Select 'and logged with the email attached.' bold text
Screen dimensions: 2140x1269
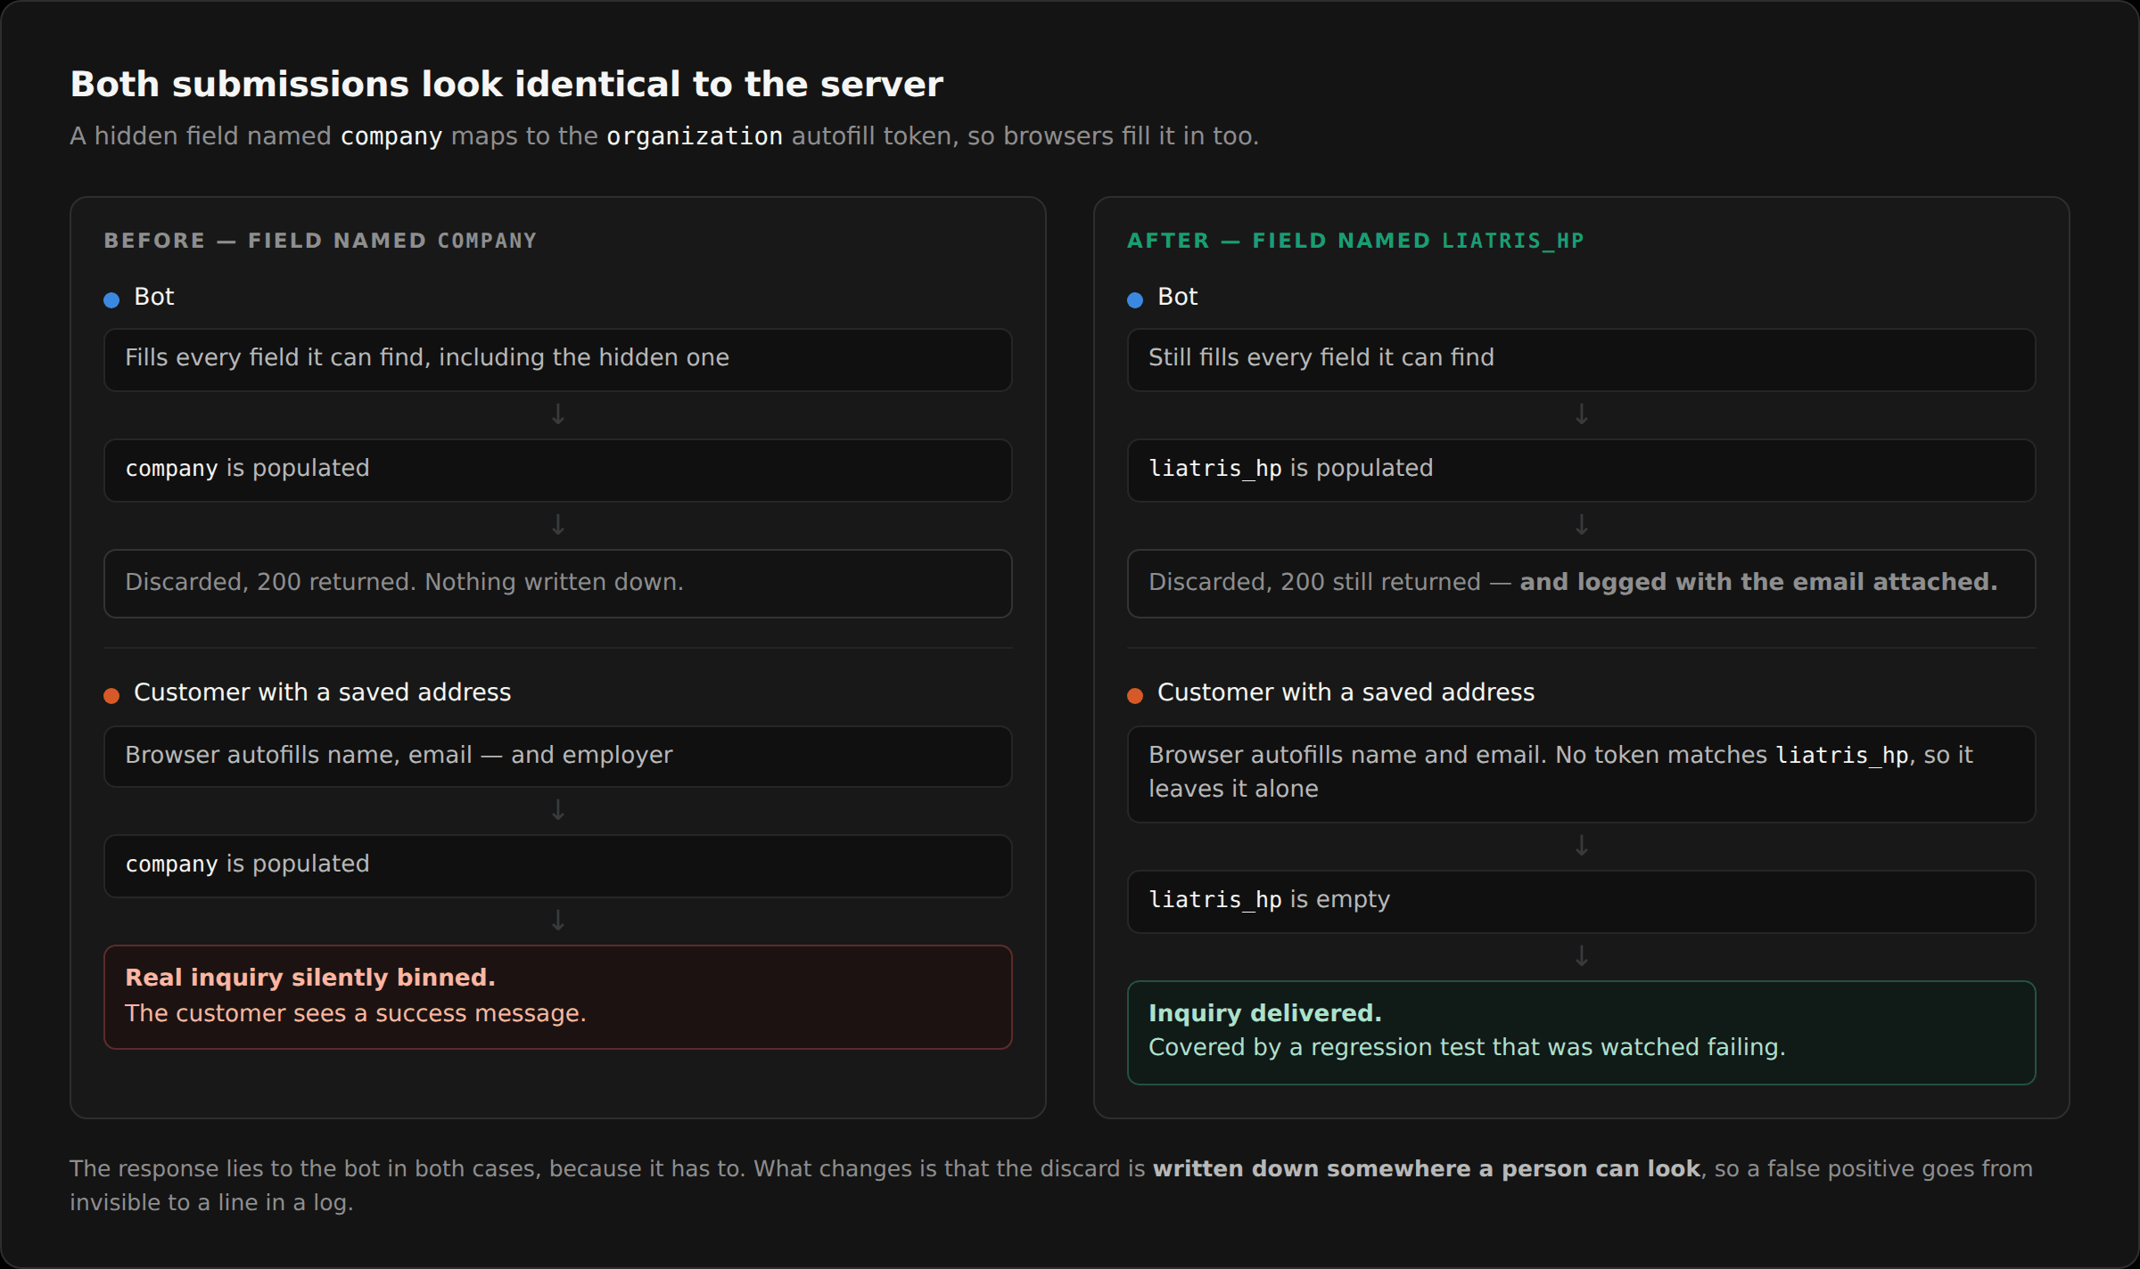tap(1758, 582)
